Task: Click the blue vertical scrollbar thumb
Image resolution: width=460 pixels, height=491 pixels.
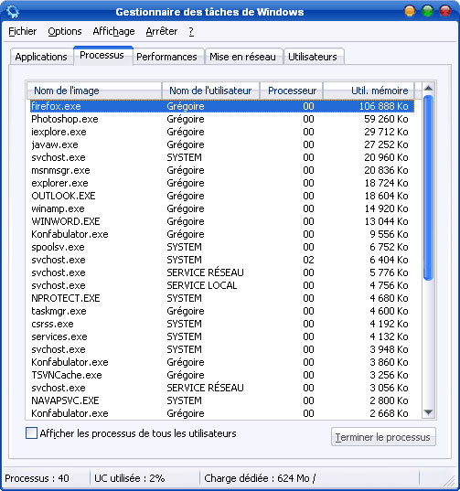Action: point(428,187)
